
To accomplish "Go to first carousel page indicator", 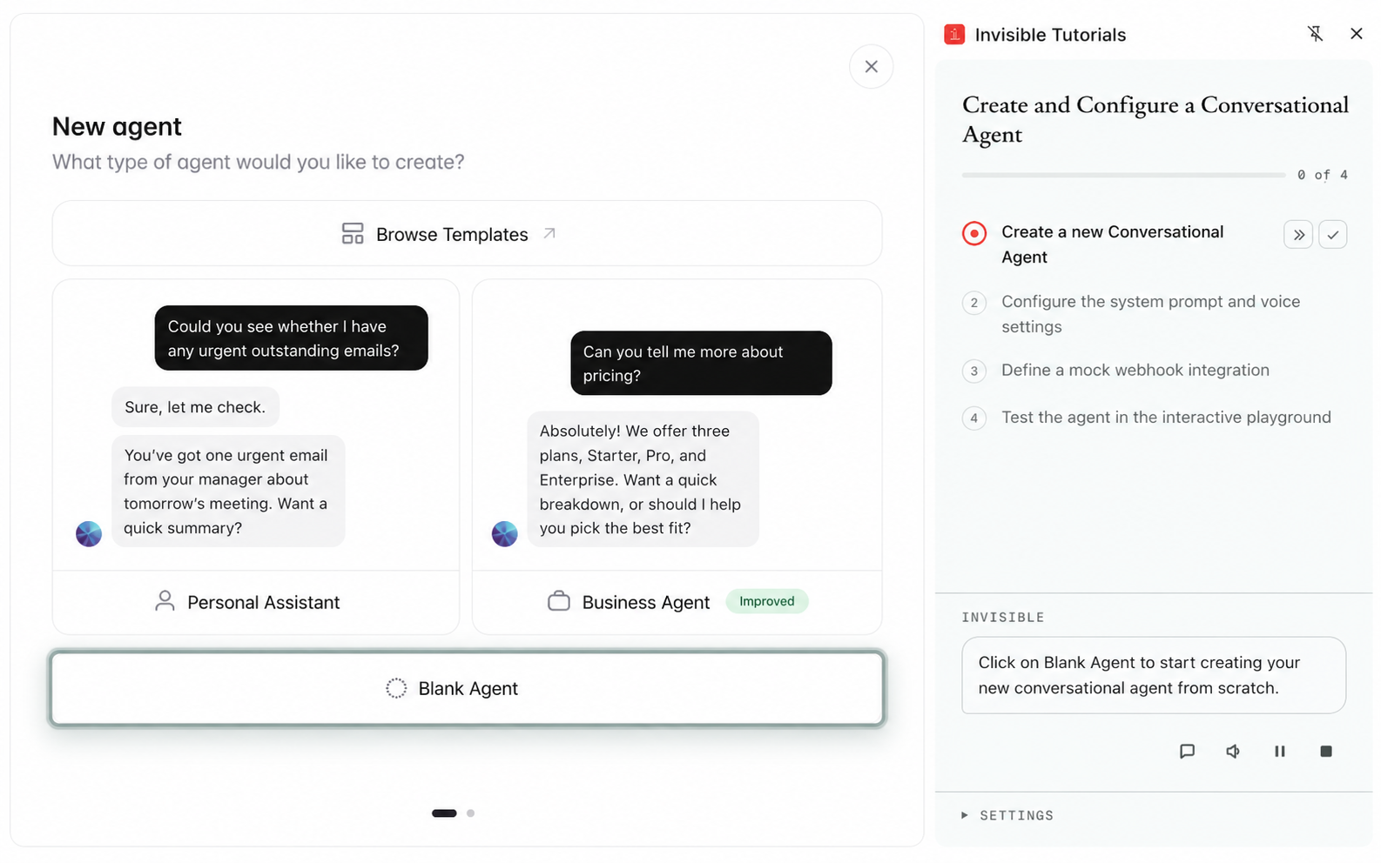I will [444, 813].
